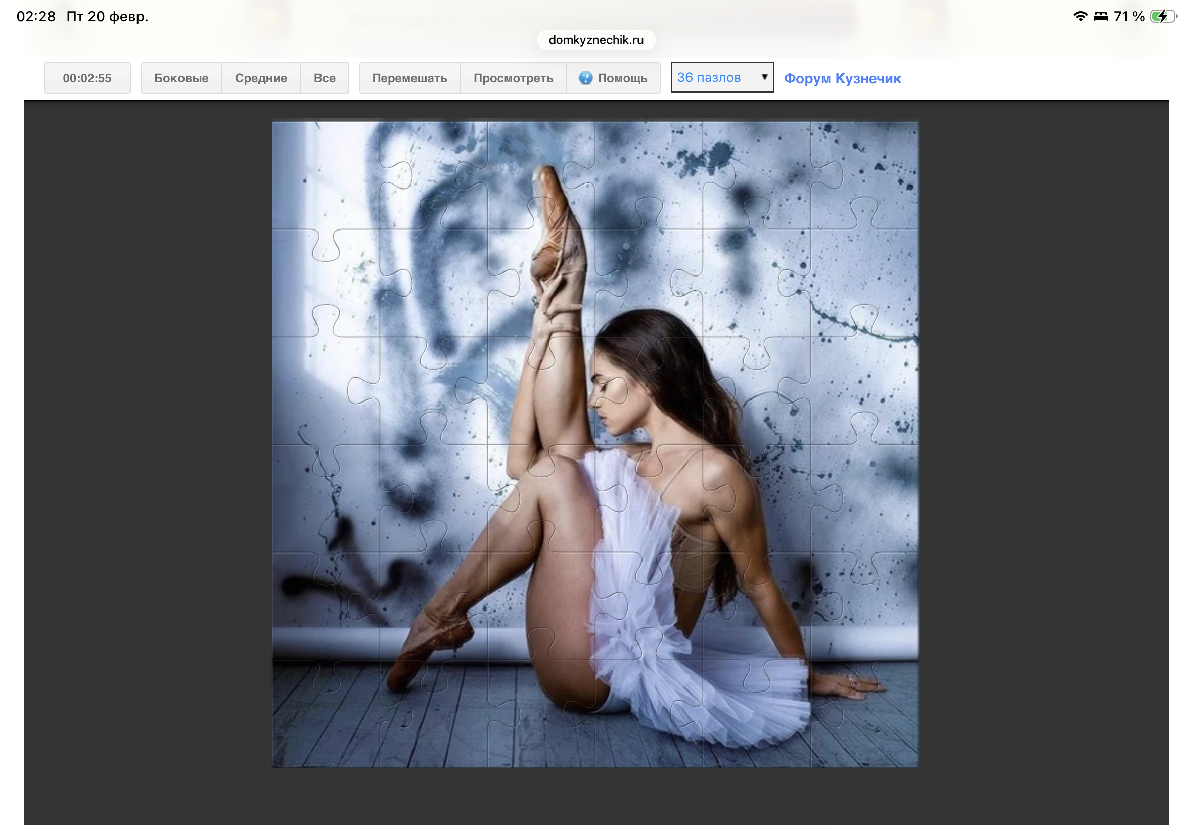Click the 00:02:55 timer display

click(87, 78)
